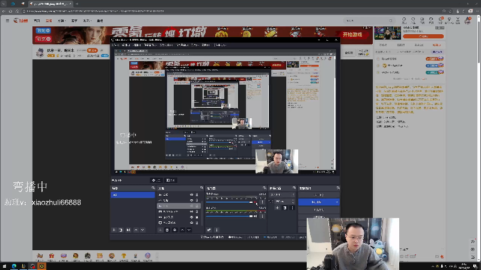The width and height of the screenshot is (481, 270).
Task: Move scene up with Scenes dock arrow
Action: (x=136, y=230)
